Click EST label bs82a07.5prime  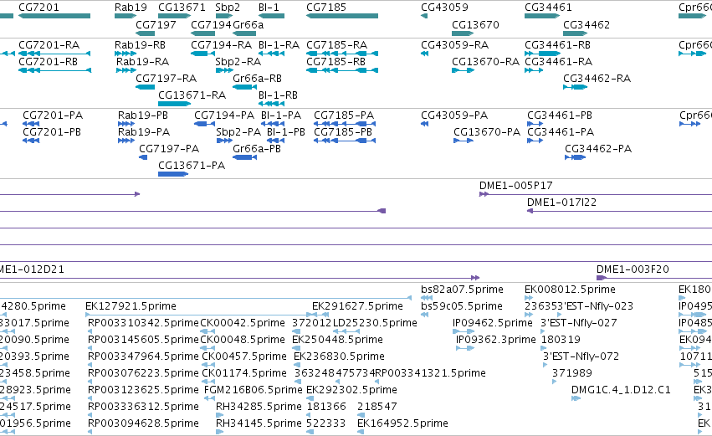click(462, 290)
